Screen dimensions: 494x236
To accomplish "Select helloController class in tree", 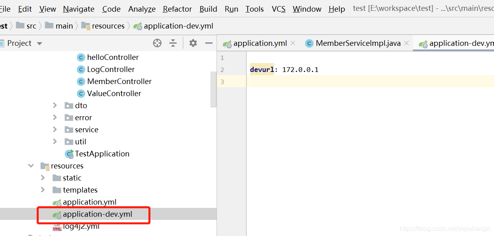I will click(113, 57).
